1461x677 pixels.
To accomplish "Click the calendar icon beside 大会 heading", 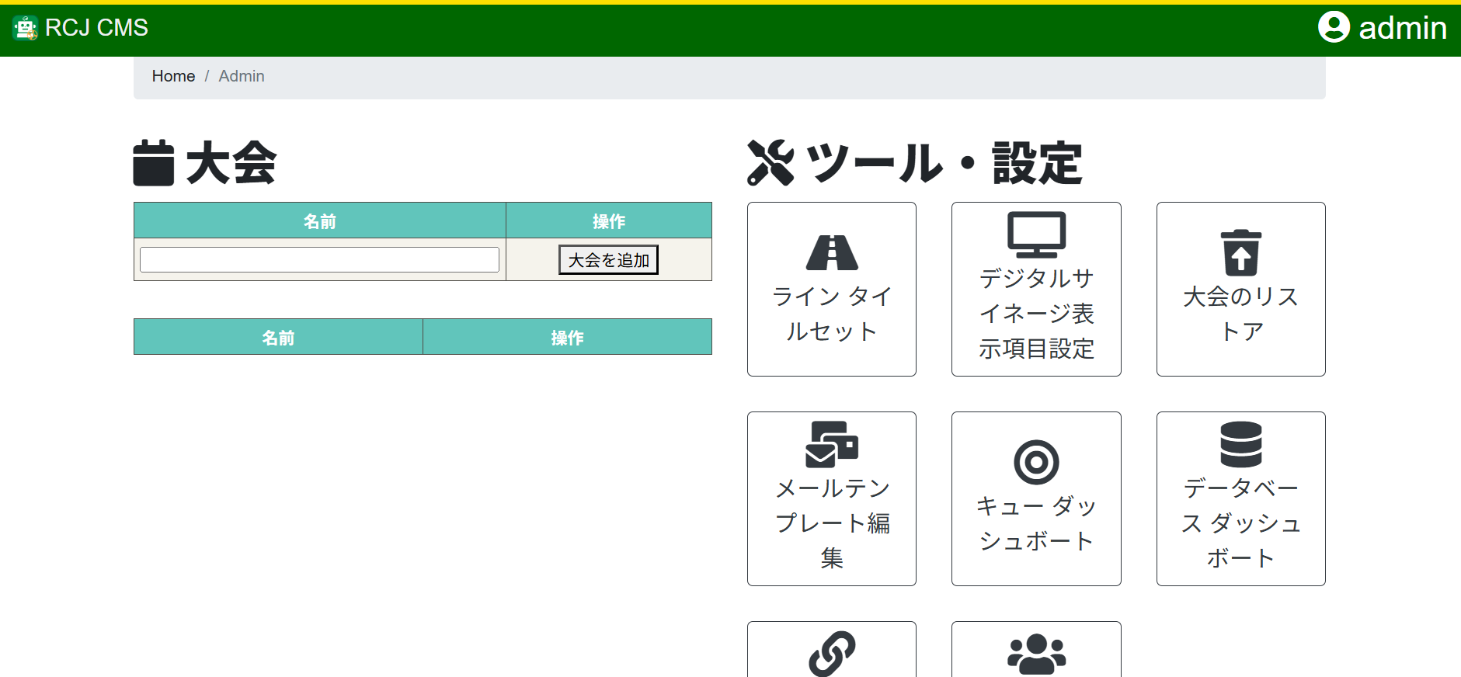I will point(154,163).
